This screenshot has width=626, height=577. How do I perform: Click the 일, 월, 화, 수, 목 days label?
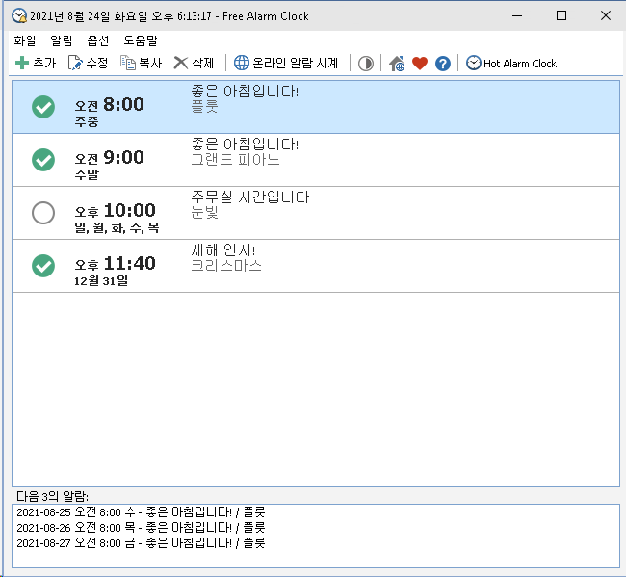[x=117, y=227]
